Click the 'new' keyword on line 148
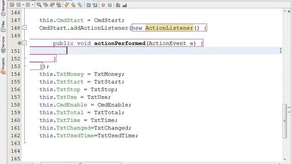The width and height of the screenshot is (292, 164). pyautogui.click(x=137, y=28)
